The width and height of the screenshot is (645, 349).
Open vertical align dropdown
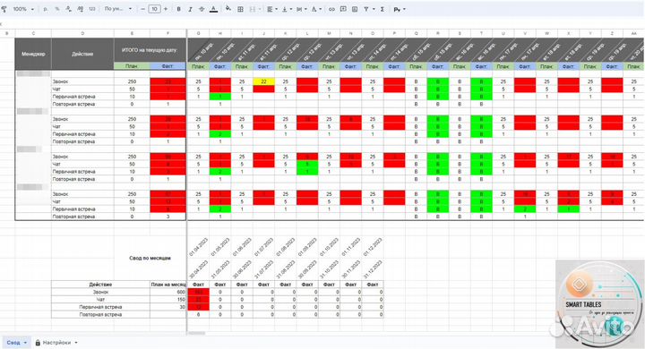(287, 9)
